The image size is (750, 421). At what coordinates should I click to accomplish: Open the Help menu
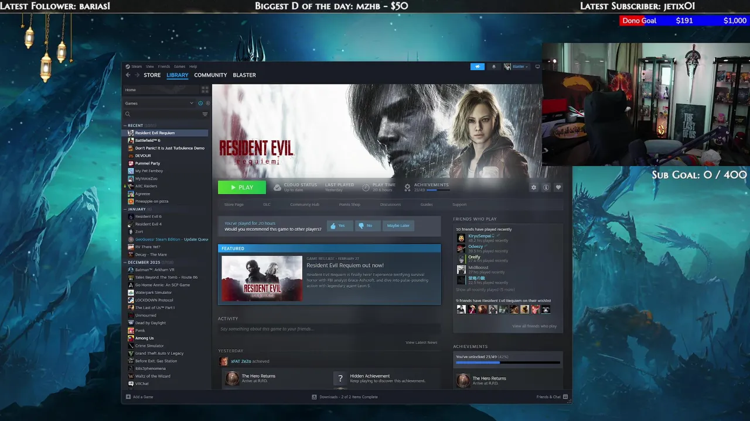[193, 67]
